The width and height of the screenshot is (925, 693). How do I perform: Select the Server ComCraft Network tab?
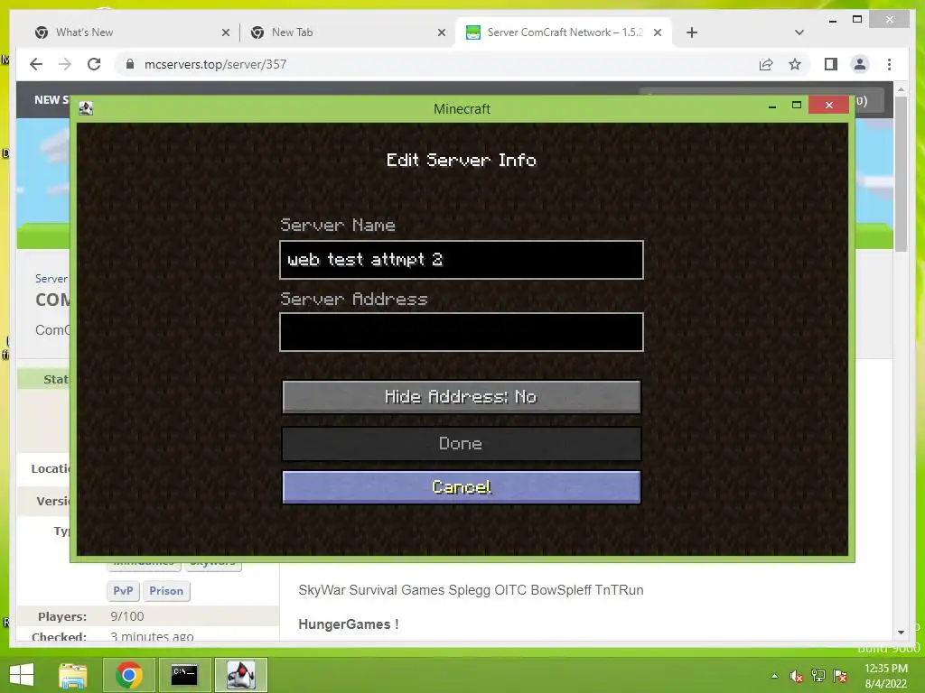565,32
